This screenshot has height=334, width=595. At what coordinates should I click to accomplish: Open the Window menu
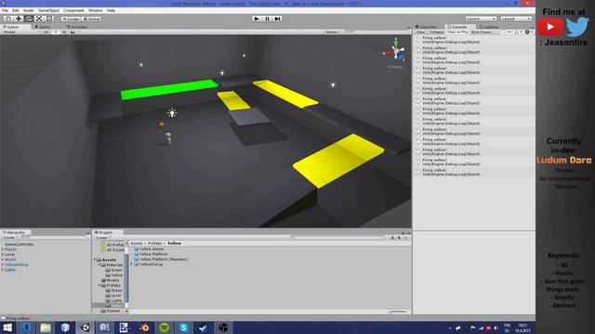click(95, 10)
